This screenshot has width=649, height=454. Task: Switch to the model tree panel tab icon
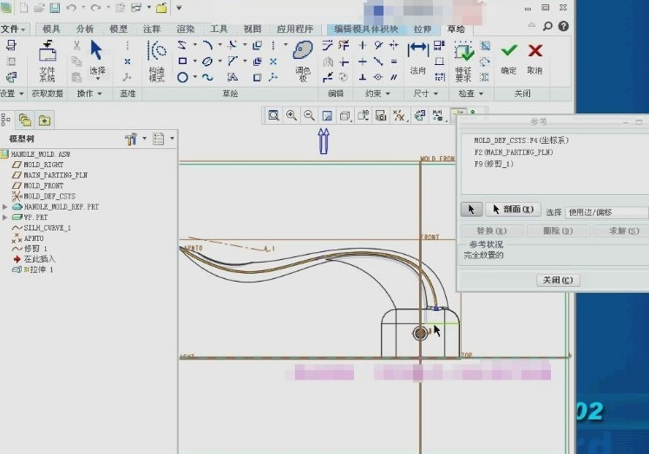coord(6,120)
